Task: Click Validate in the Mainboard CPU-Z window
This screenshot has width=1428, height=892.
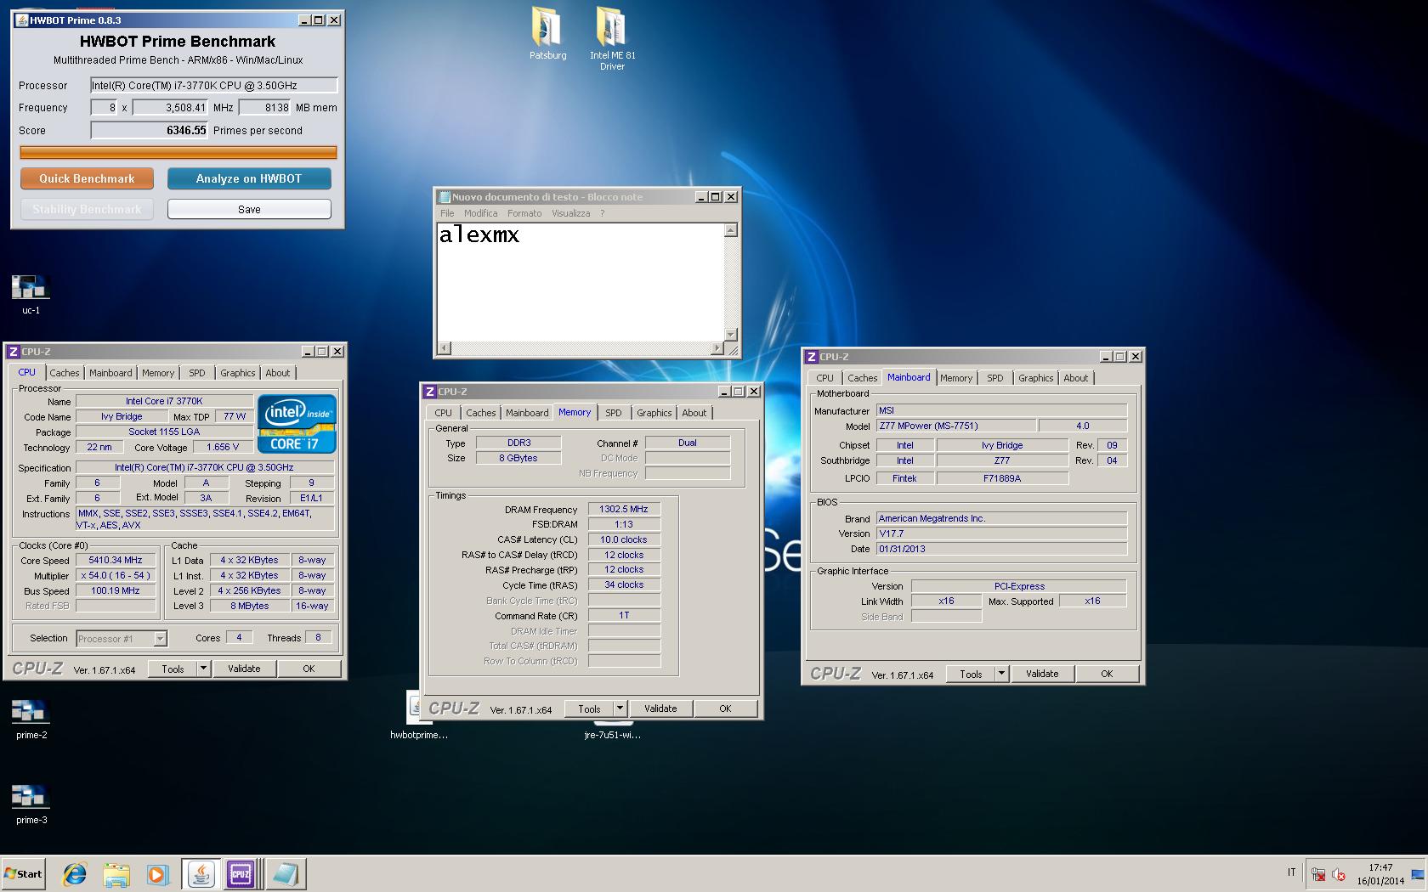Action: point(1042,674)
